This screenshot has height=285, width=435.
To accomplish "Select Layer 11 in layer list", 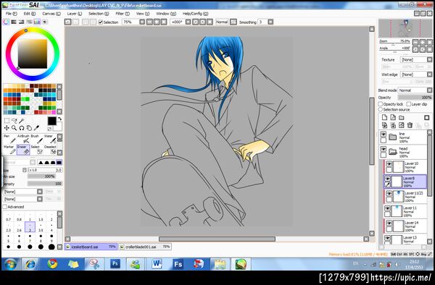I will (405, 211).
